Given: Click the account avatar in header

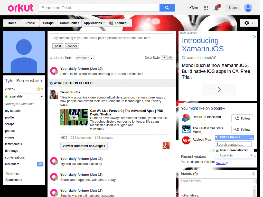Looking at the screenshot, I should [248, 8].
